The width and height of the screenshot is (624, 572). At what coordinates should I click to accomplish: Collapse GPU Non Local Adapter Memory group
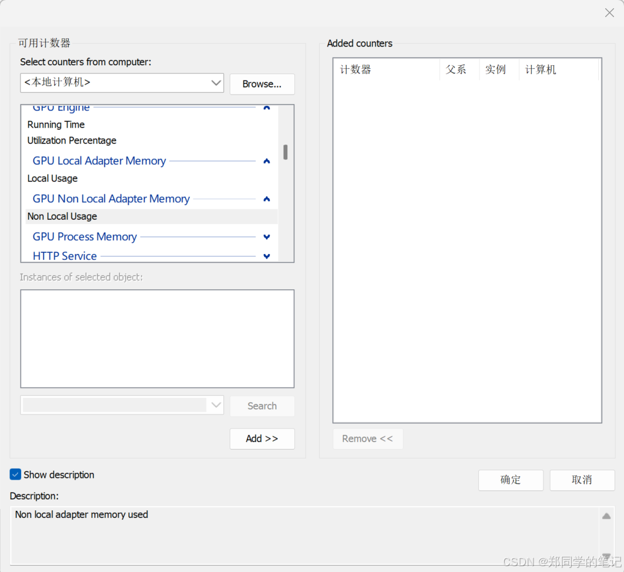pyautogui.click(x=267, y=199)
